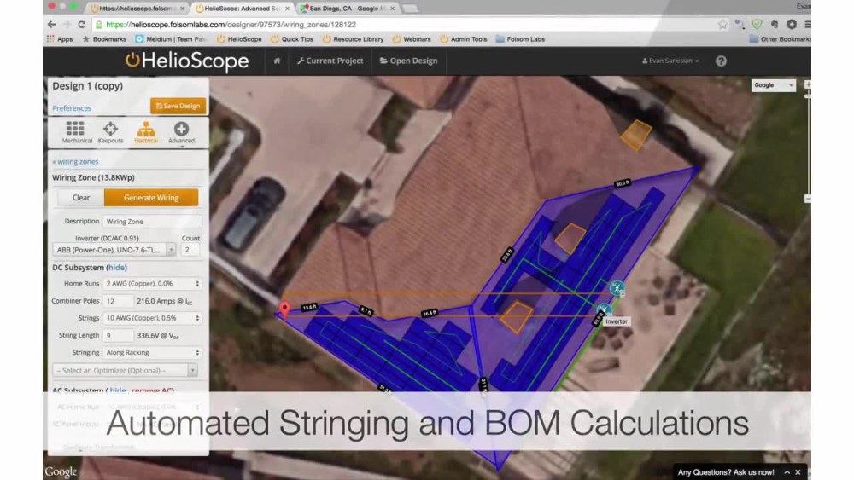Edit the String Length field
Viewport: 854px width, 480px height.
pyautogui.click(x=118, y=335)
